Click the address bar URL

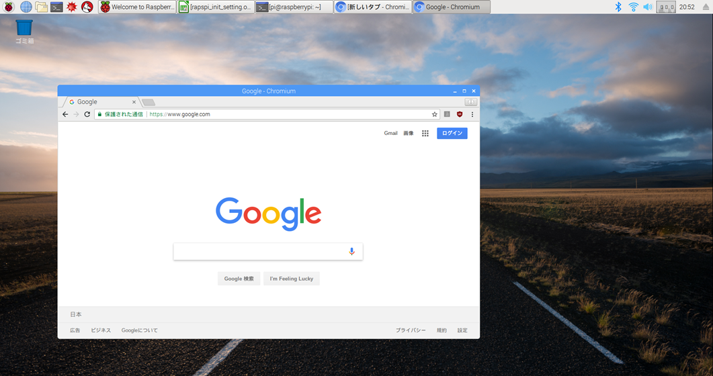179,114
